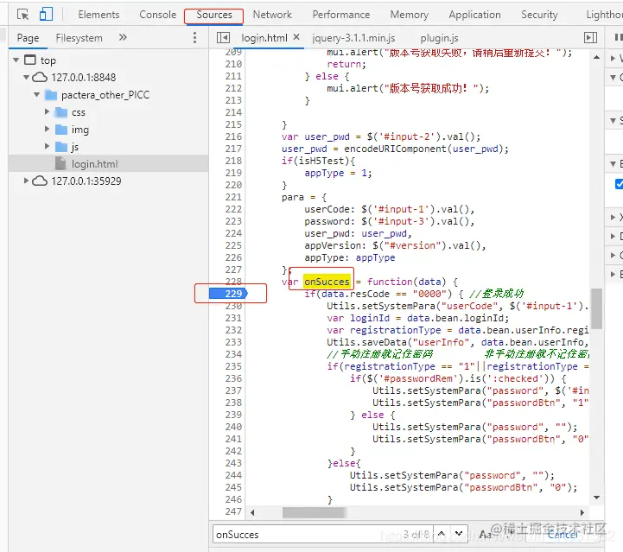
Task: Collapse the 127.0.0.1:8848 tree node
Action: pos(26,77)
